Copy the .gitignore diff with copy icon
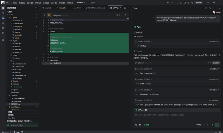The image size is (223, 133). pyautogui.click(x=125, y=15)
